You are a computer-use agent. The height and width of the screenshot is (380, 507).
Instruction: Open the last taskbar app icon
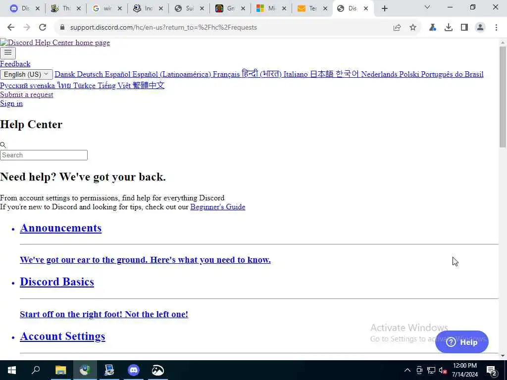(x=158, y=370)
